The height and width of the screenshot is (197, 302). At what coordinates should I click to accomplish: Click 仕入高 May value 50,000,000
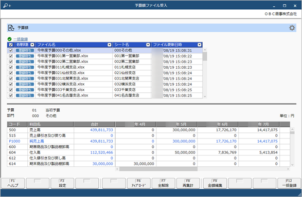[185, 152]
